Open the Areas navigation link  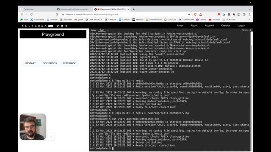pyautogui.click(x=180, y=25)
